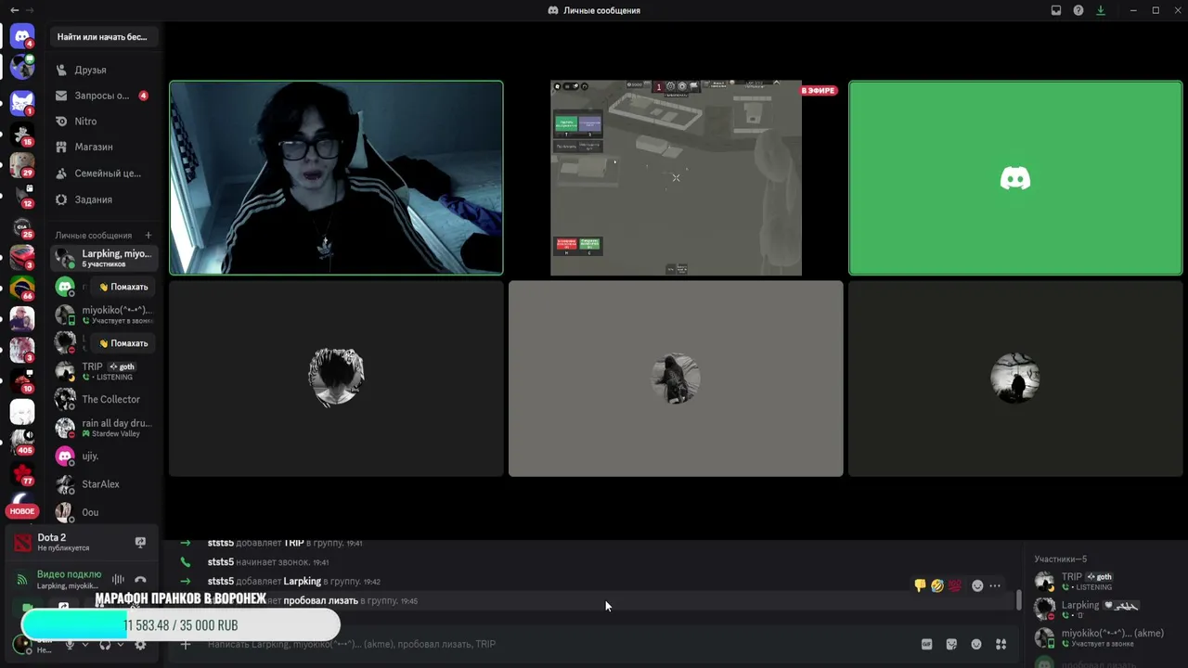Open the TRIP goth direct message
The width and height of the screenshot is (1188, 668).
pos(104,371)
